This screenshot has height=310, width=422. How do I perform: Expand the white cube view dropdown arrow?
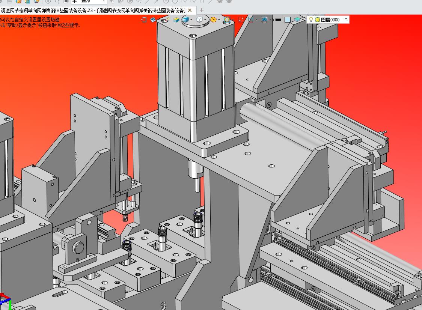pos(205,20)
